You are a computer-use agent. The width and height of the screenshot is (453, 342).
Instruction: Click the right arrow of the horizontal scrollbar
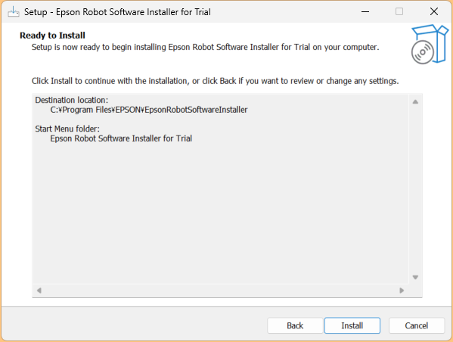[x=402, y=291]
